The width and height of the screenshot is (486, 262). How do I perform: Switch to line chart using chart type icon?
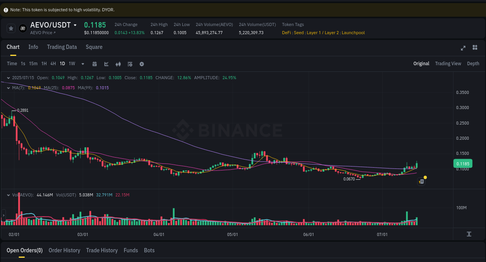106,63
